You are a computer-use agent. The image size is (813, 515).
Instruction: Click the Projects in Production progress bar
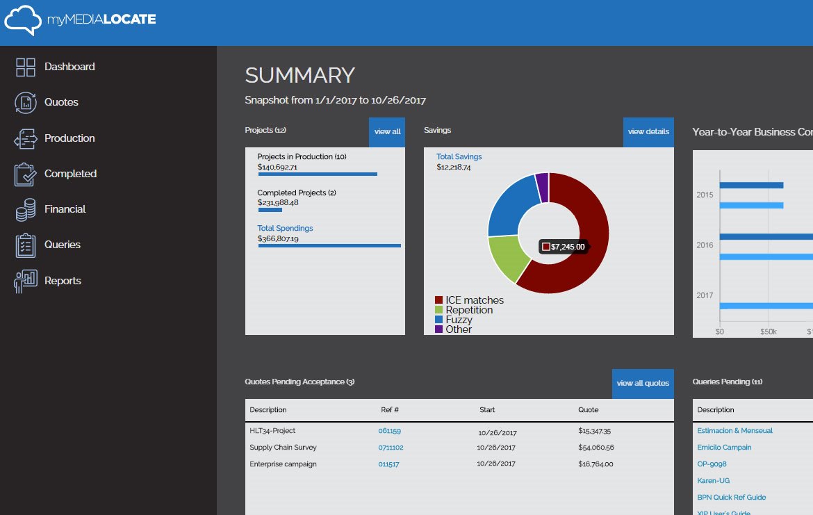(x=318, y=174)
